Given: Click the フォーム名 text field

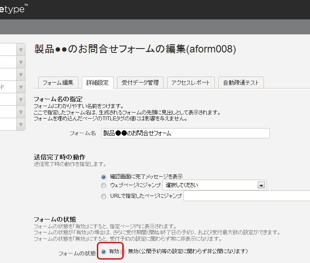Looking at the screenshot, I should (185, 133).
